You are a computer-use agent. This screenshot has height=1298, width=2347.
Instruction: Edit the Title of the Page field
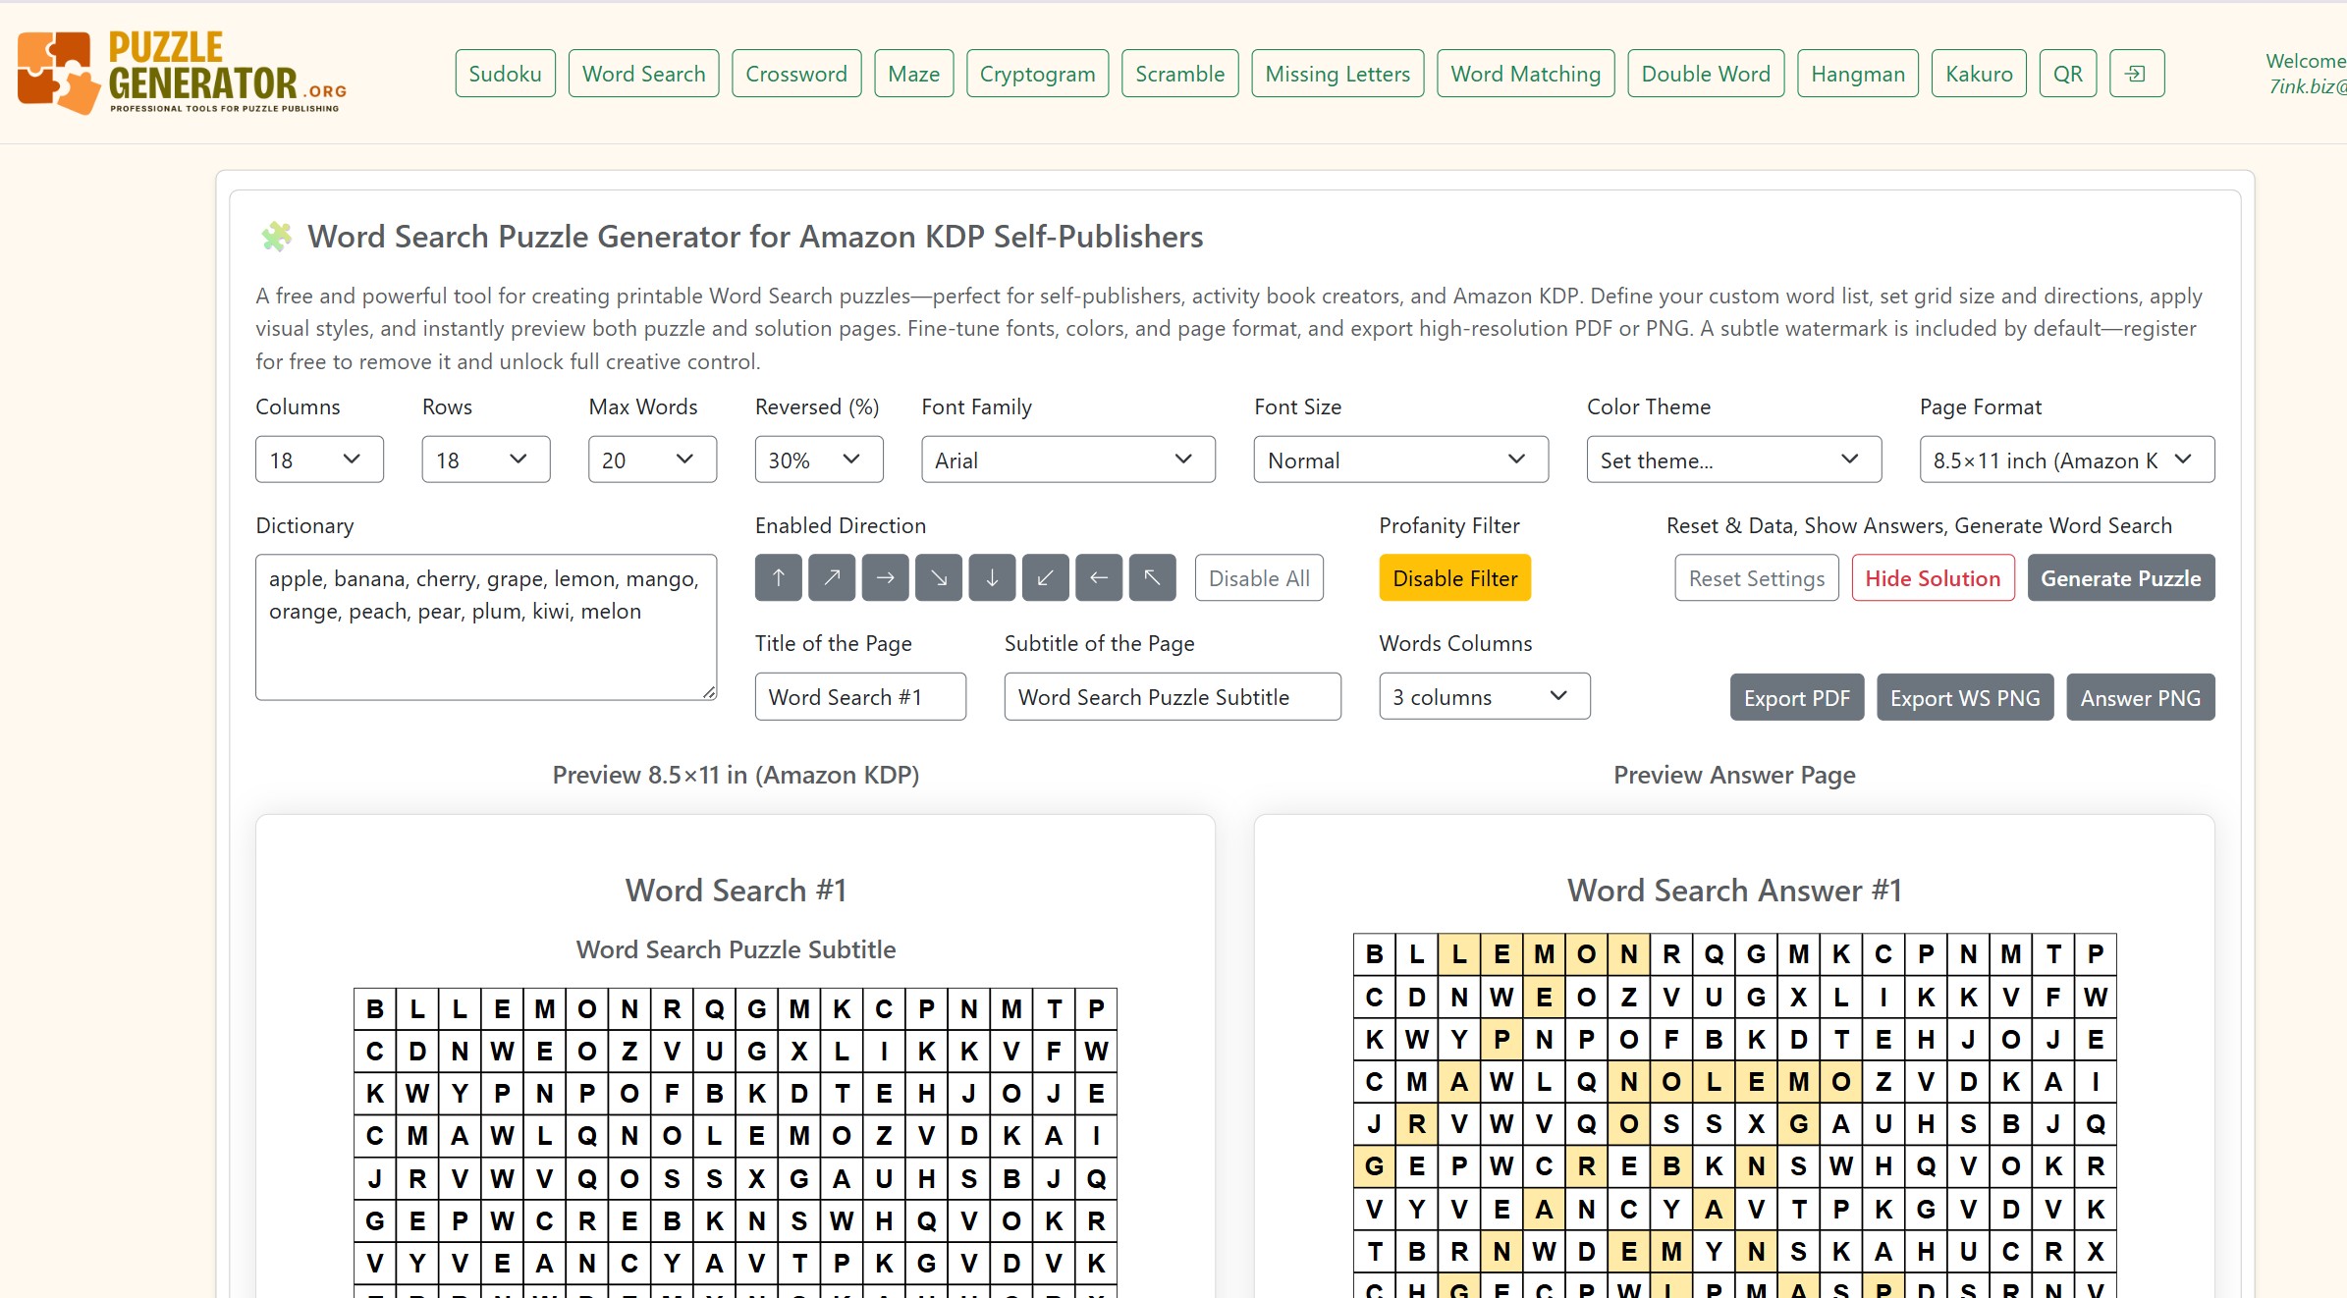coord(859,696)
